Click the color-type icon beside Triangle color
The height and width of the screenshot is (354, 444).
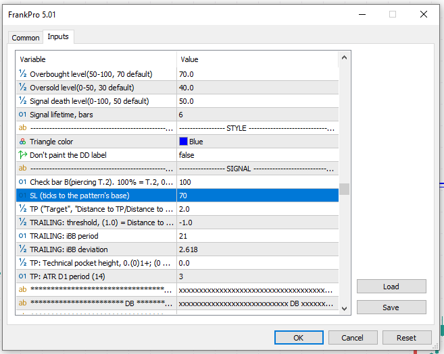[x=22, y=142]
